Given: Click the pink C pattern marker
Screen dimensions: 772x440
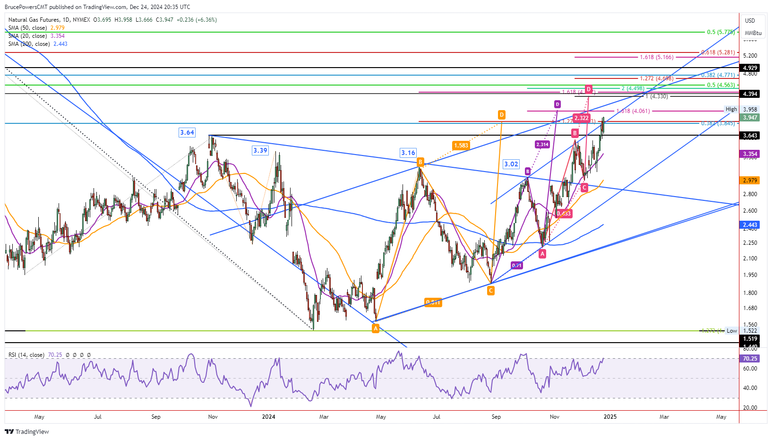Looking at the screenshot, I should (584, 188).
